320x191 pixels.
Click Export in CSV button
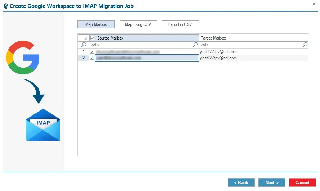pyautogui.click(x=180, y=24)
